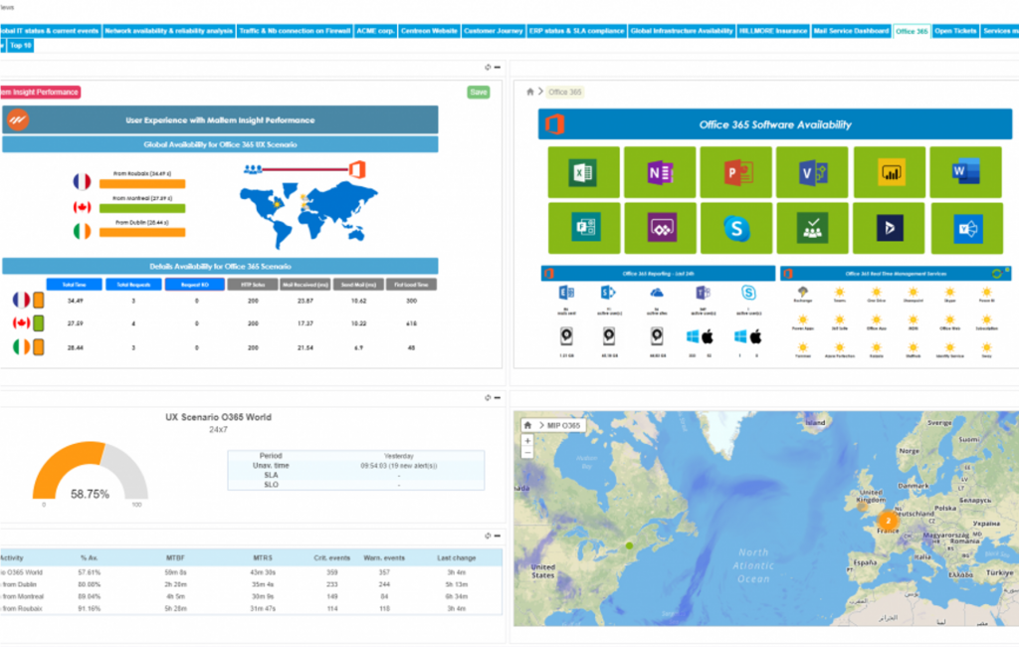1019x647 pixels.
Task: Select the Office 365 tab
Action: (x=912, y=31)
